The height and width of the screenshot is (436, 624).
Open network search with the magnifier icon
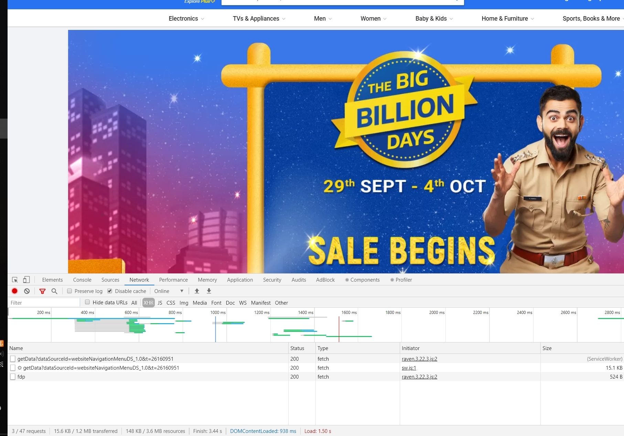54,291
